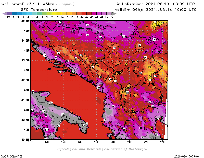Click the dark blue swatch between -8 and -6
Image resolution: width=204 pixels, height=158 pixels.
[x=15, y=14]
